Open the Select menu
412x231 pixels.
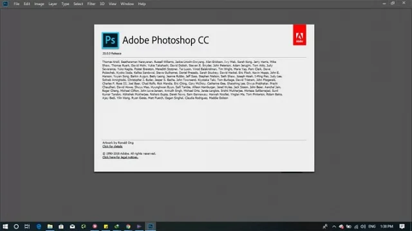click(78, 4)
